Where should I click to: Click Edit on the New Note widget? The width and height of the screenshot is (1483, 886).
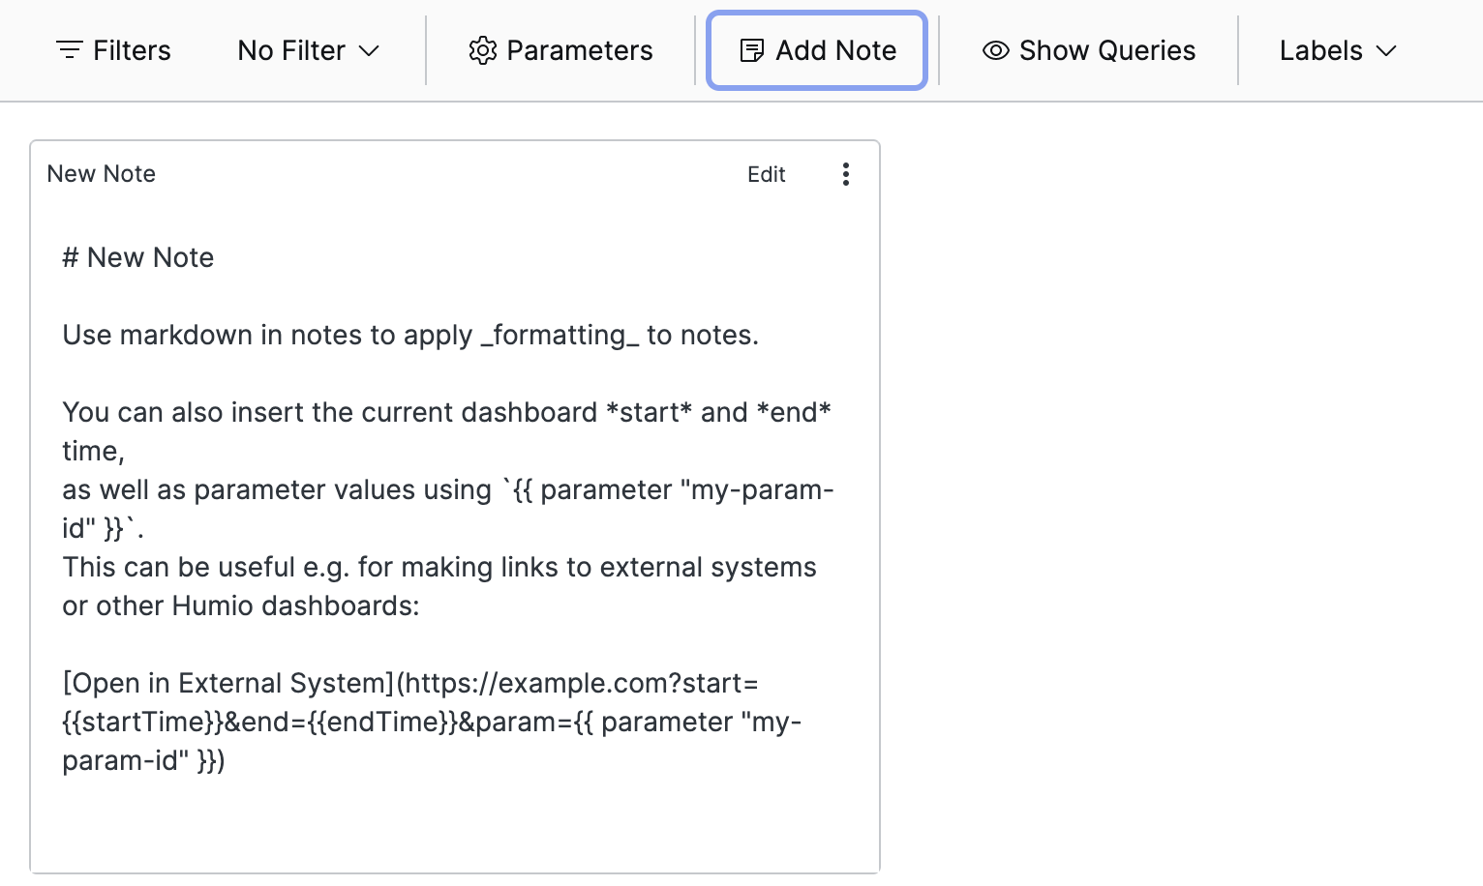(x=766, y=174)
